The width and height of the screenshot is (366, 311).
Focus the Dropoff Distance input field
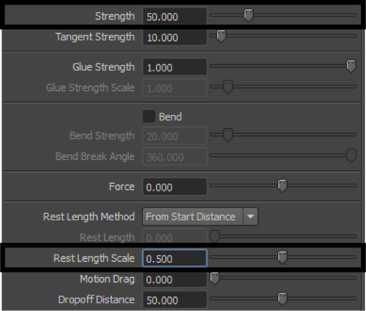[x=174, y=299]
